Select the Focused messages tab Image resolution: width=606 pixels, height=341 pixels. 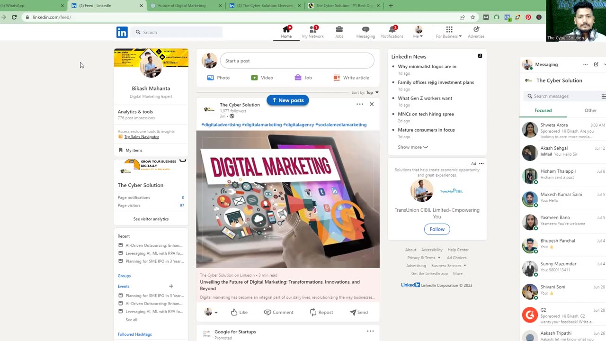[x=543, y=110]
